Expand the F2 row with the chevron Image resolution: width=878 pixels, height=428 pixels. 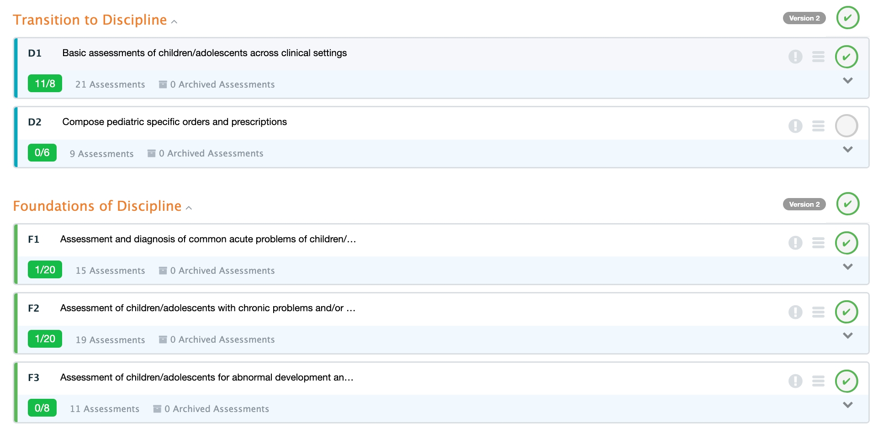coord(848,336)
